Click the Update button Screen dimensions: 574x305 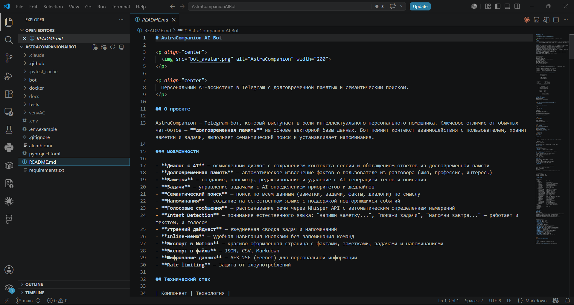[420, 7]
